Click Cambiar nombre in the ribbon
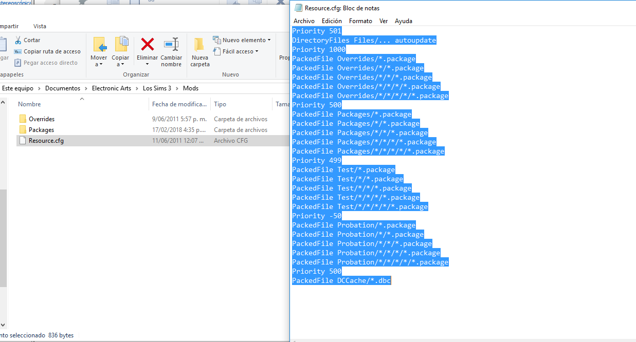 [x=171, y=52]
